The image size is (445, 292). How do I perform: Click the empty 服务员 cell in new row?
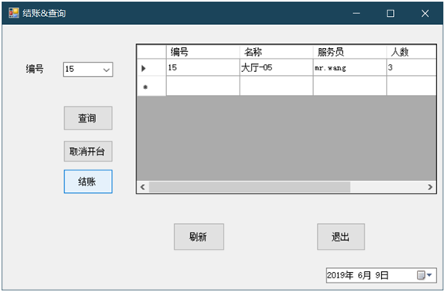[350, 86]
